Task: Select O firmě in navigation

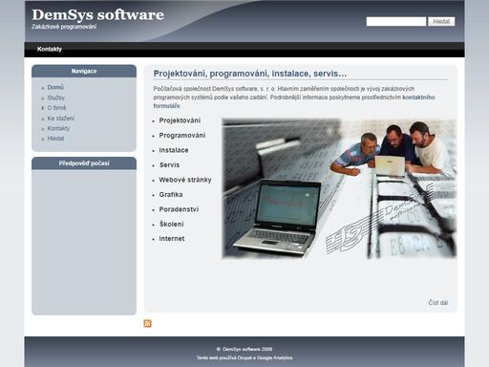Action: (56, 108)
